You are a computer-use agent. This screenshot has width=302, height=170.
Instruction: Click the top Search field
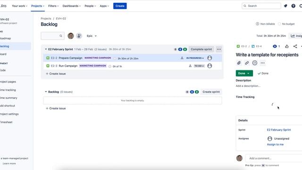[261, 6]
